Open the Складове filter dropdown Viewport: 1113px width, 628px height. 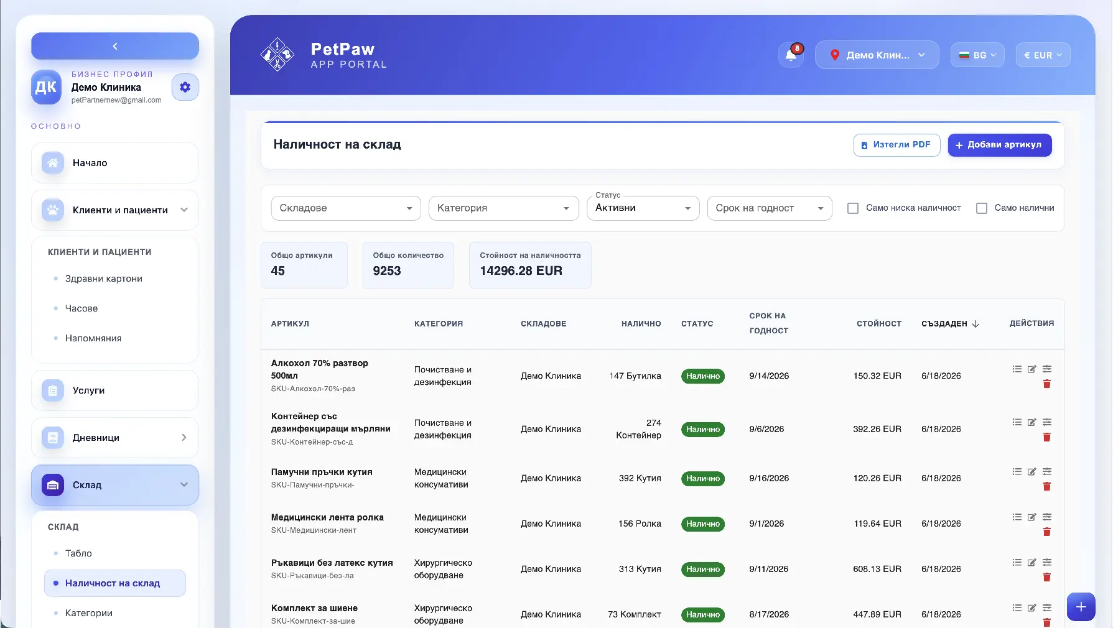click(x=346, y=208)
